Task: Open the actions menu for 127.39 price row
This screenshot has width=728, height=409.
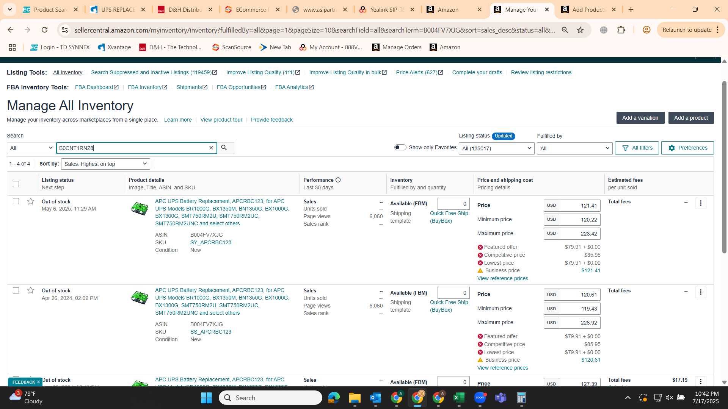Action: point(700,381)
